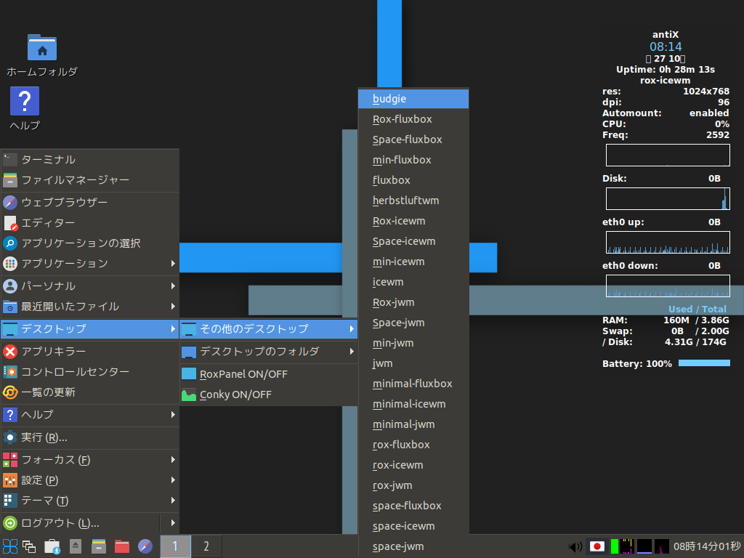The image size is (744, 558).
Task: Pick min-icewm desktop
Action: point(413,262)
